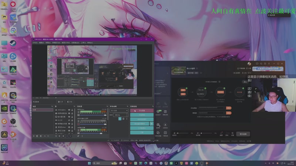This screenshot has height=166, width=296.
Task: Add a new scene in OBS Scenes panel
Action: 34,136
